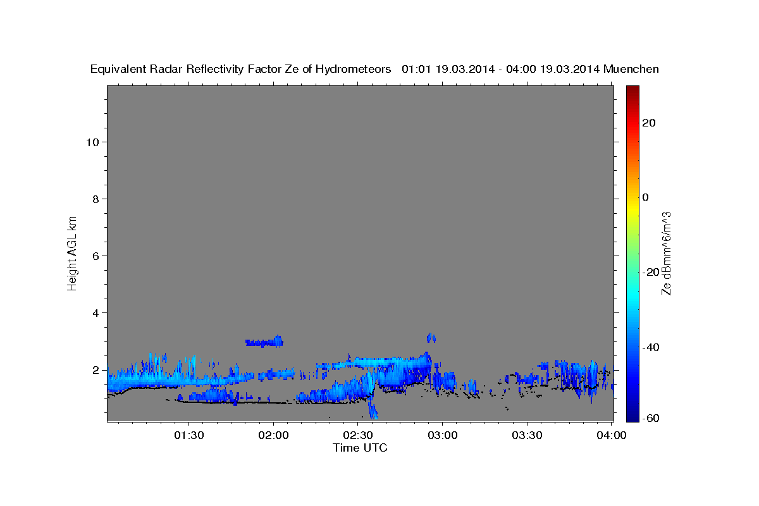This screenshot has width=759, height=506.
Task: Click the '02:30' time tick label
Action: (x=358, y=435)
